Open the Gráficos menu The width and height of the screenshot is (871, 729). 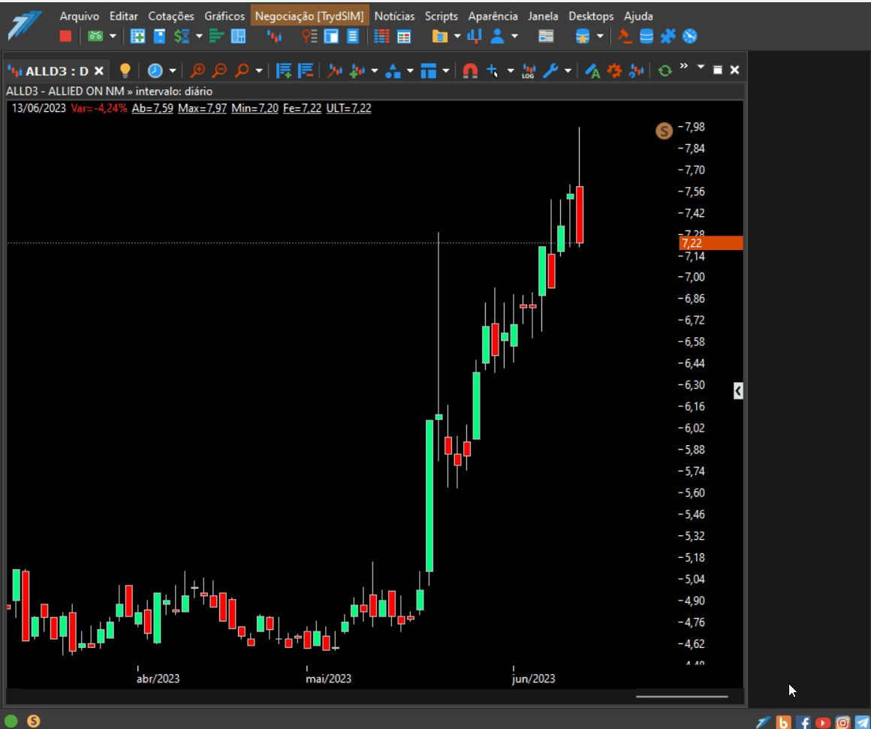coord(225,16)
